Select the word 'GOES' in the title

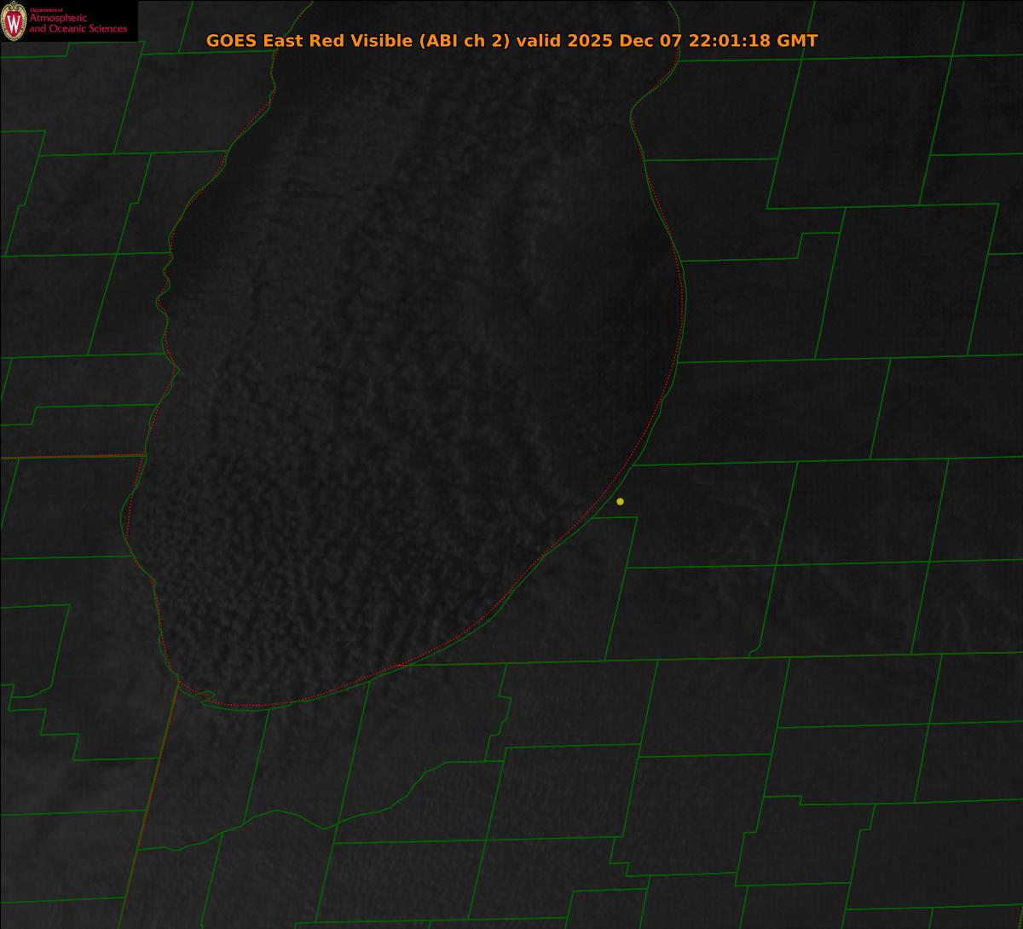pyautogui.click(x=232, y=41)
